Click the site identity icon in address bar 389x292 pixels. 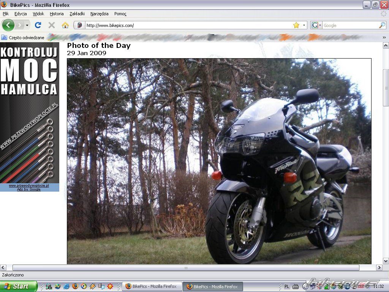(80, 25)
